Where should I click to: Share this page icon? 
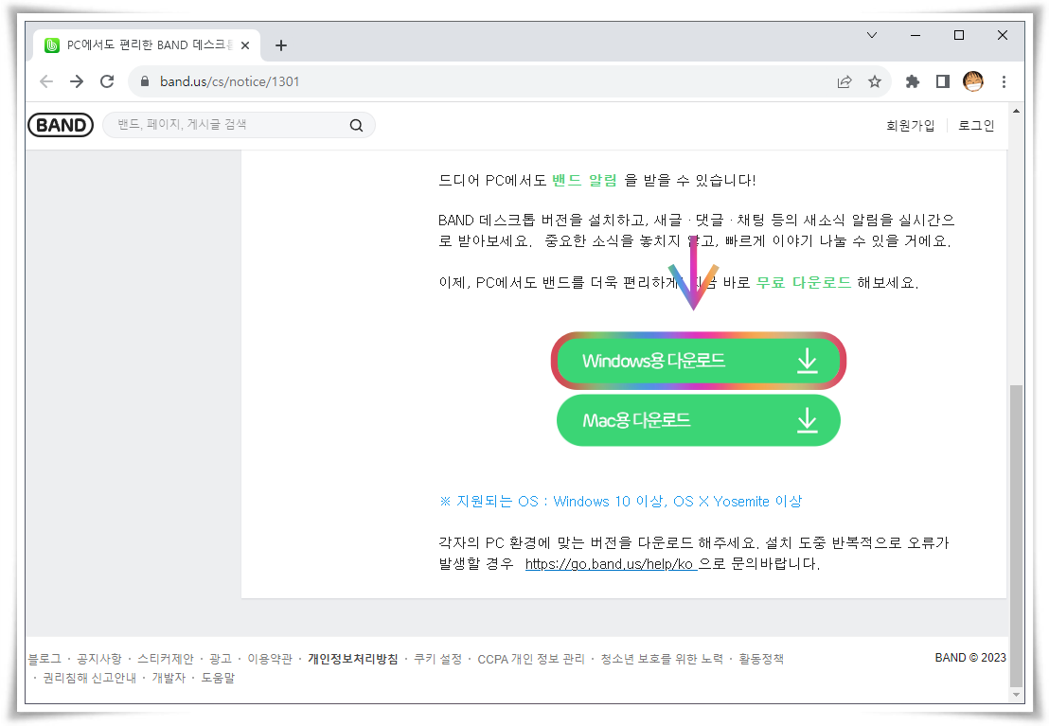point(845,81)
